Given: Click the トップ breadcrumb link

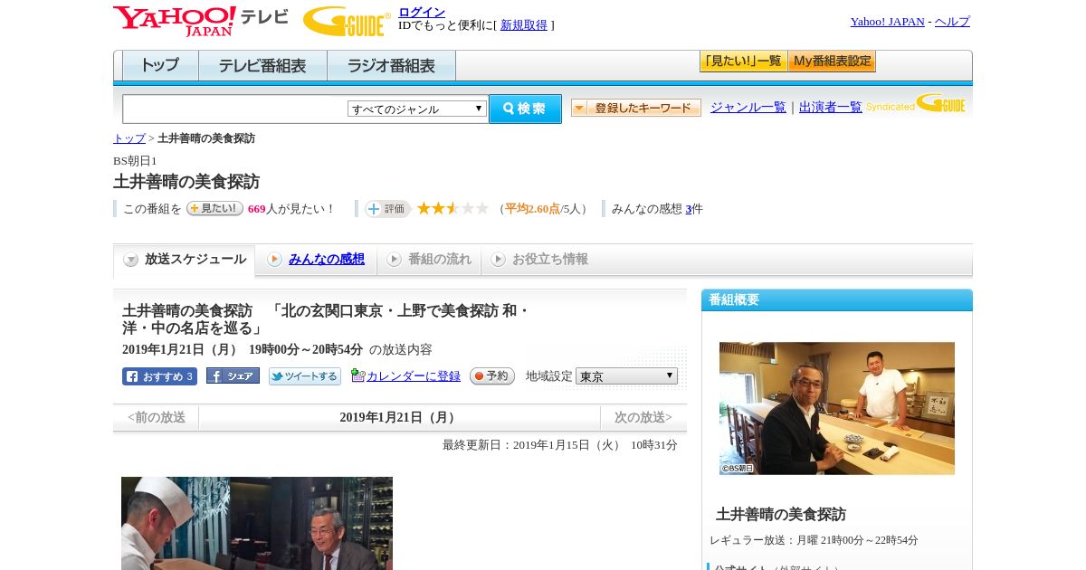Looking at the screenshot, I should tap(129, 138).
